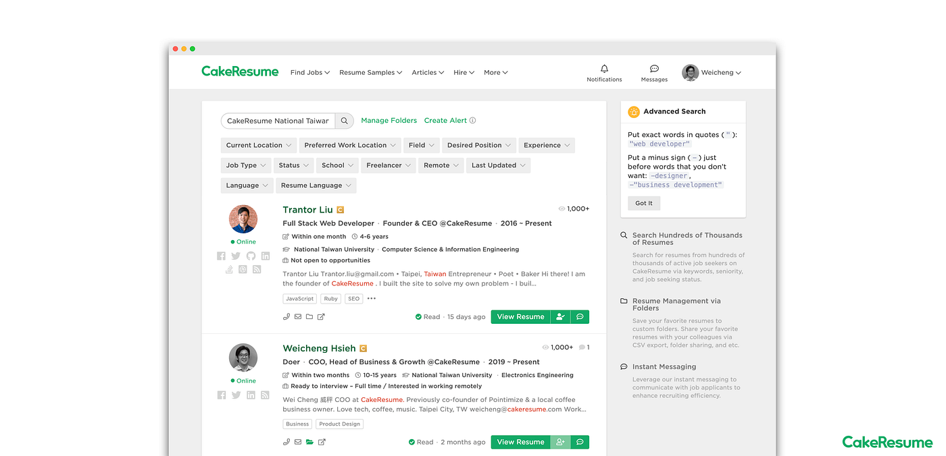Open Weicheng Hsieh's Facebook icon
946x456 pixels.
221,395
